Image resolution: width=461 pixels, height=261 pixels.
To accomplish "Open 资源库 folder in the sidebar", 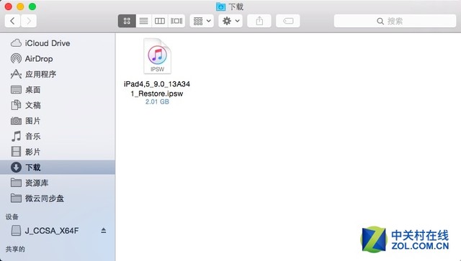I will [x=58, y=183].
